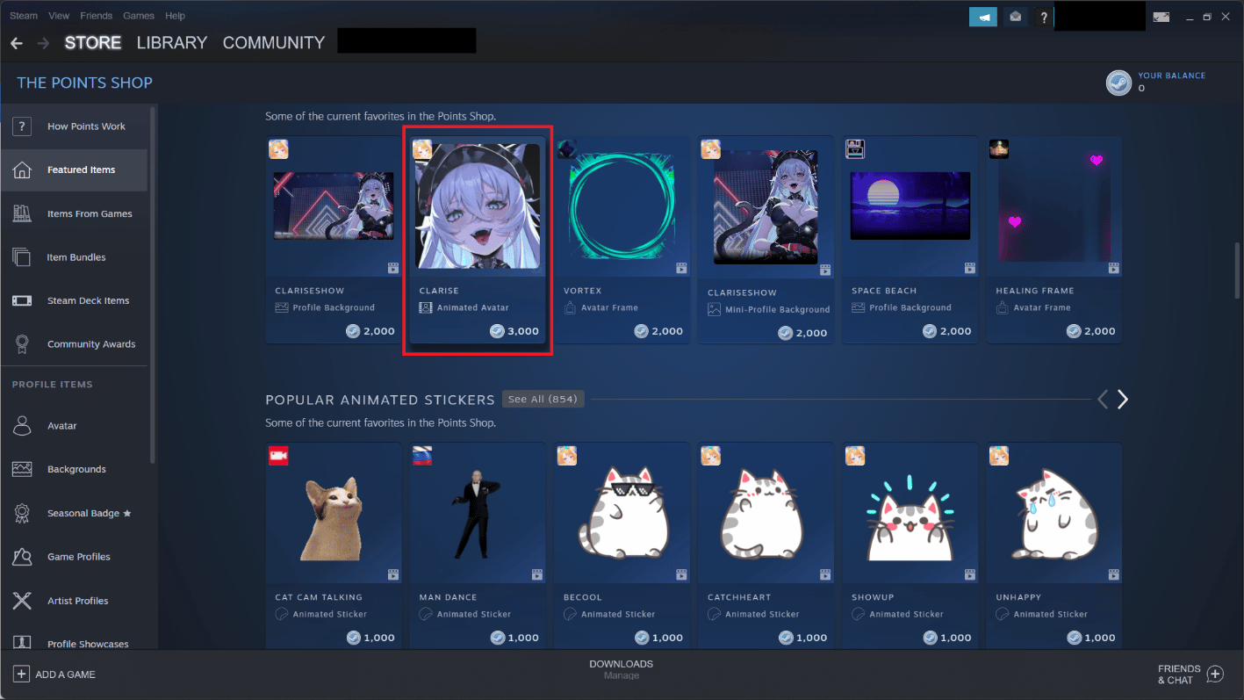Click the Add a Game plus icon
The width and height of the screenshot is (1244, 700).
coord(21,675)
